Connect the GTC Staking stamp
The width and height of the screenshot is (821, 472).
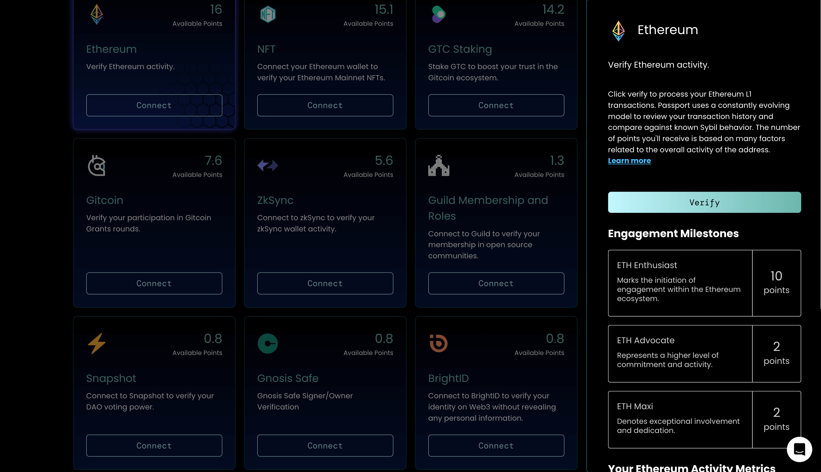(496, 105)
